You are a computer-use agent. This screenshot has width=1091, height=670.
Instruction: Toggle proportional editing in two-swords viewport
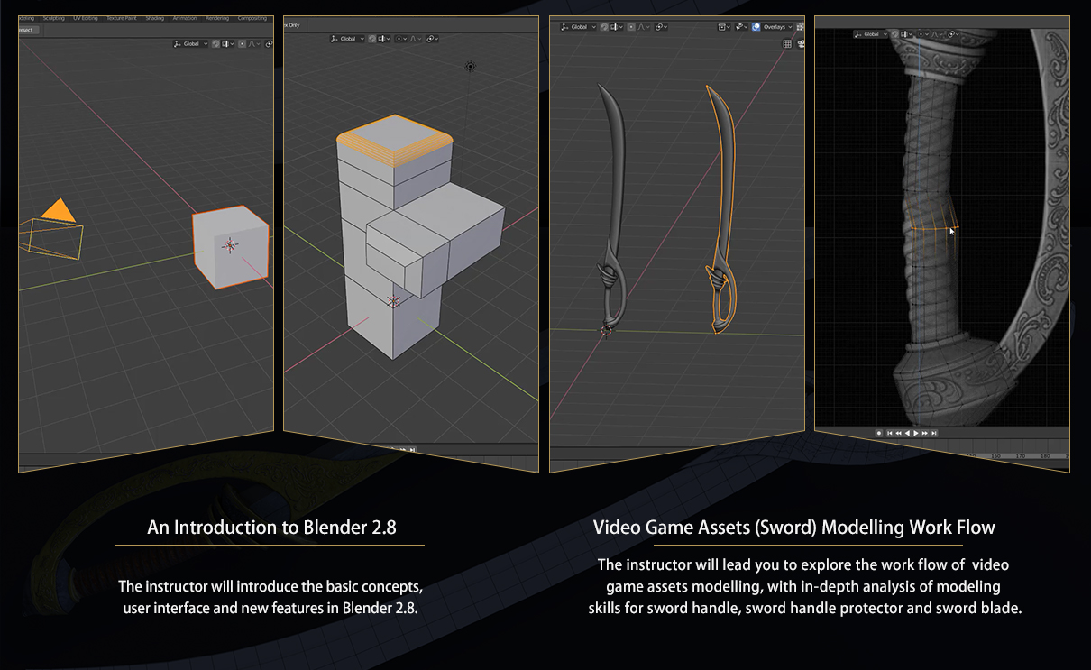click(631, 27)
